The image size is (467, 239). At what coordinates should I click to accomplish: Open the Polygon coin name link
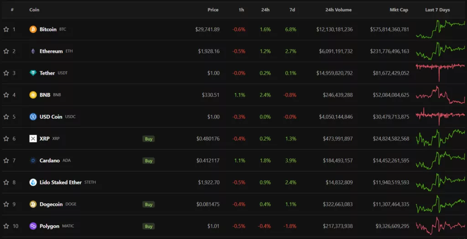pos(49,226)
